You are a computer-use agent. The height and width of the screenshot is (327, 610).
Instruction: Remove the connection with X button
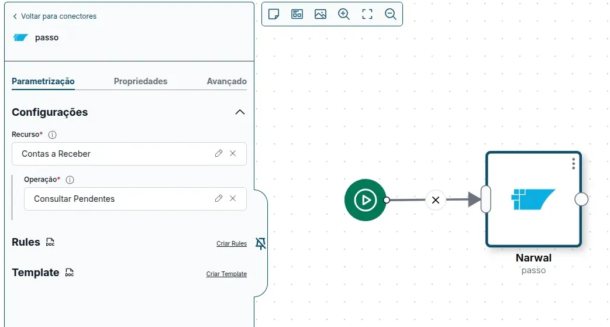pos(436,200)
